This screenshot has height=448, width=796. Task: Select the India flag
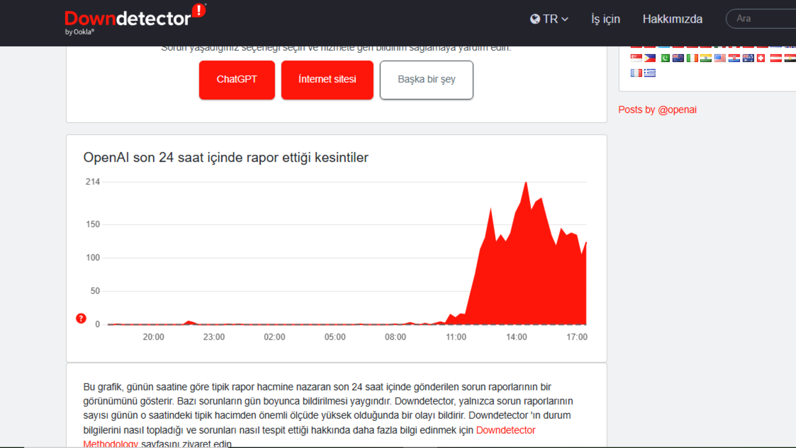pos(705,58)
